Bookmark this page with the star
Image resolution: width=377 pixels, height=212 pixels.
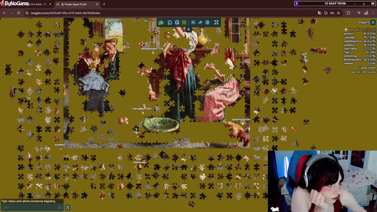(338, 13)
